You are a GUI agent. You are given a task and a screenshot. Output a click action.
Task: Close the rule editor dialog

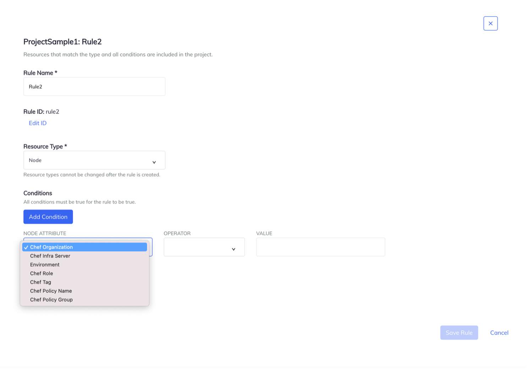490,23
